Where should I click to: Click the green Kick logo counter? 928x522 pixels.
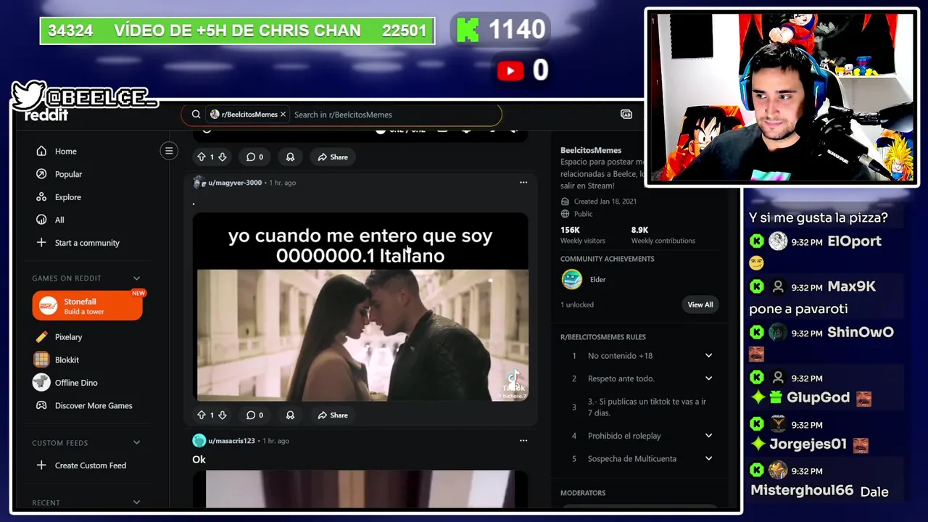(x=468, y=30)
